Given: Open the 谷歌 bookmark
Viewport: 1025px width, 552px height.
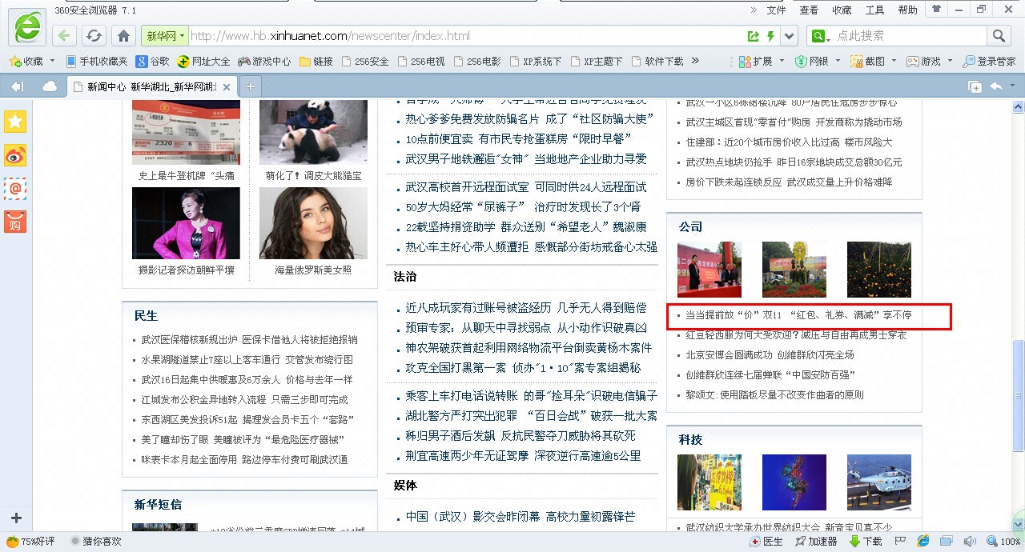Looking at the screenshot, I should click(152, 61).
